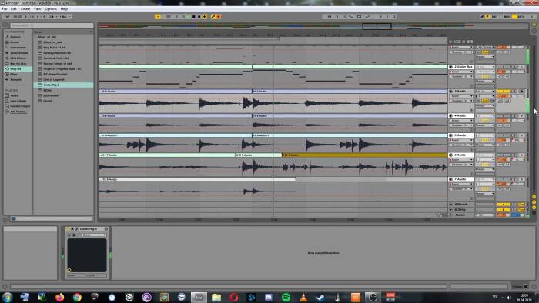Image resolution: width=539 pixels, height=303 pixels.
Task: Toggle the Automation Arm button
Action: click(213, 16)
